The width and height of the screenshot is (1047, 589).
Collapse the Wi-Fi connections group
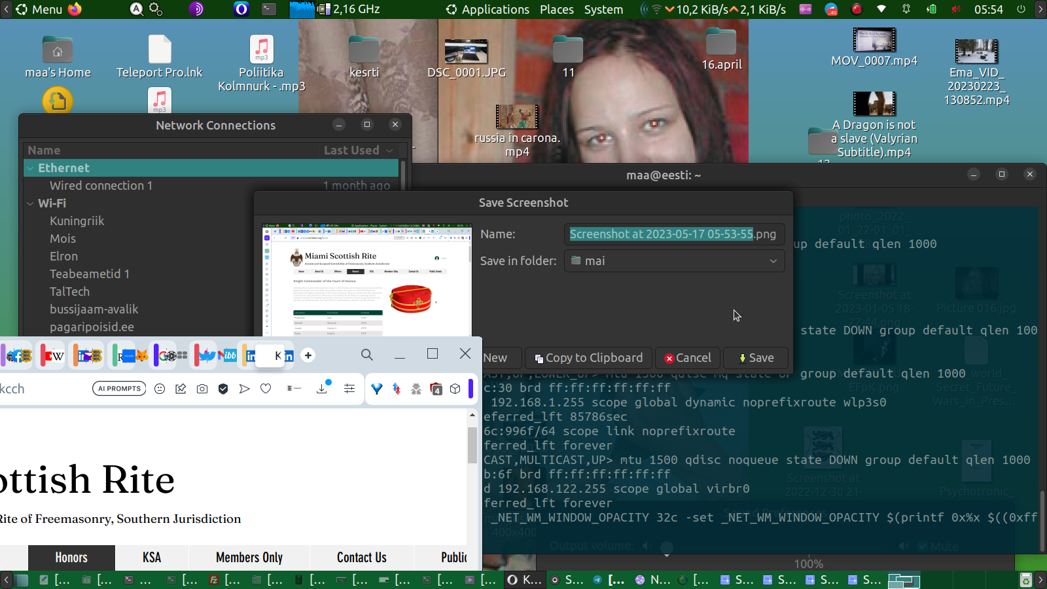click(30, 204)
